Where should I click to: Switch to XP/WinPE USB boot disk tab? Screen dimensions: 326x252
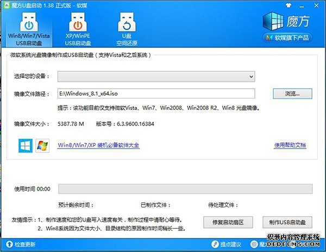[78, 29]
